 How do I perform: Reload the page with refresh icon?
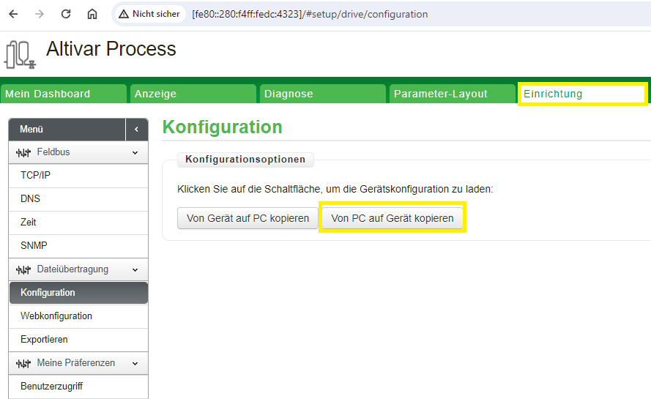click(x=66, y=14)
